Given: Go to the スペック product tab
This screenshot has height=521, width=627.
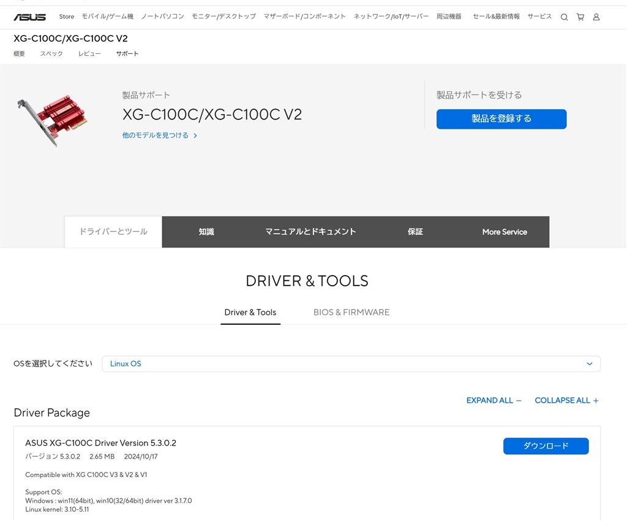Looking at the screenshot, I should (x=51, y=53).
